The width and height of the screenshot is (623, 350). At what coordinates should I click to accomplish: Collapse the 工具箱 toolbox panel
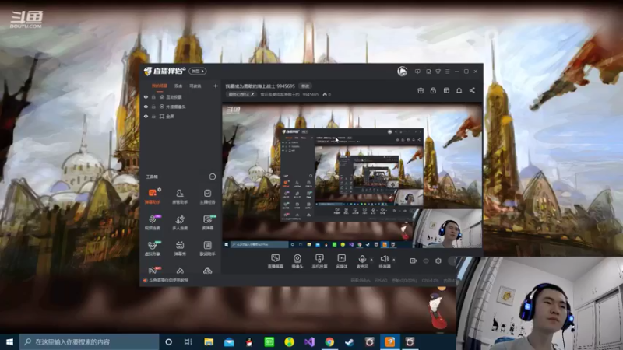tap(212, 177)
